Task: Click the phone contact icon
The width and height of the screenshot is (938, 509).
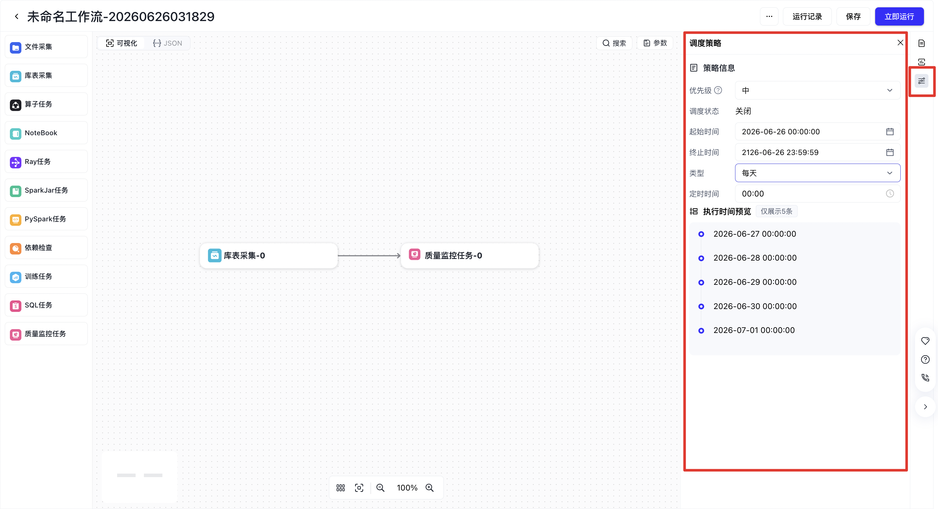Action: pyautogui.click(x=925, y=378)
